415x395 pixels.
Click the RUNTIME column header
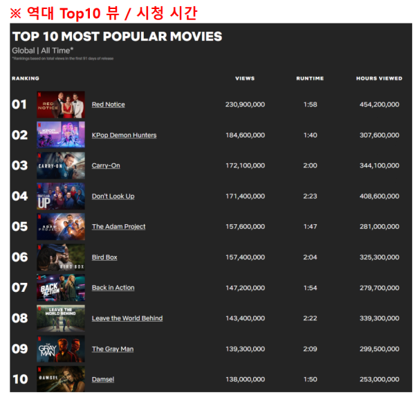pos(310,79)
